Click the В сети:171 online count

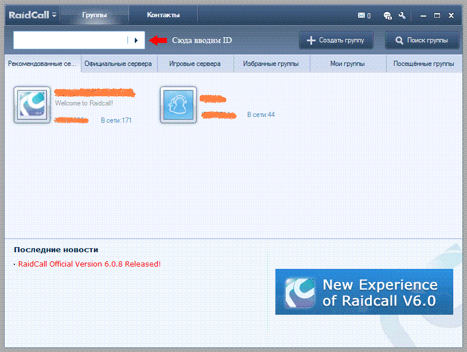(x=116, y=120)
